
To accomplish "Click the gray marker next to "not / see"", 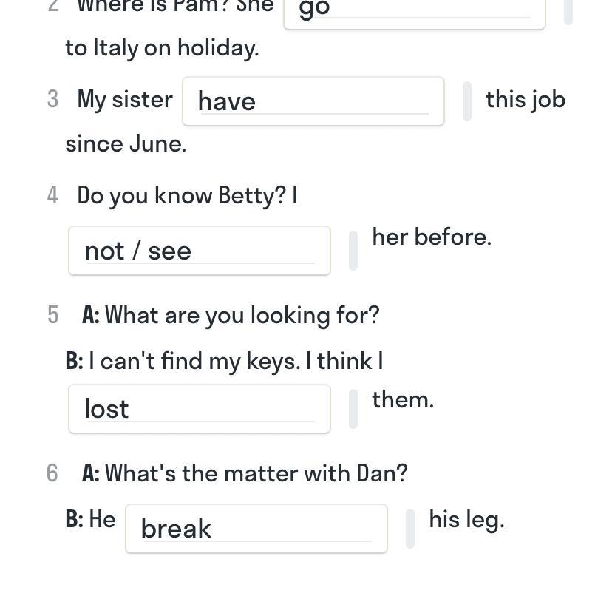I will tap(353, 251).
